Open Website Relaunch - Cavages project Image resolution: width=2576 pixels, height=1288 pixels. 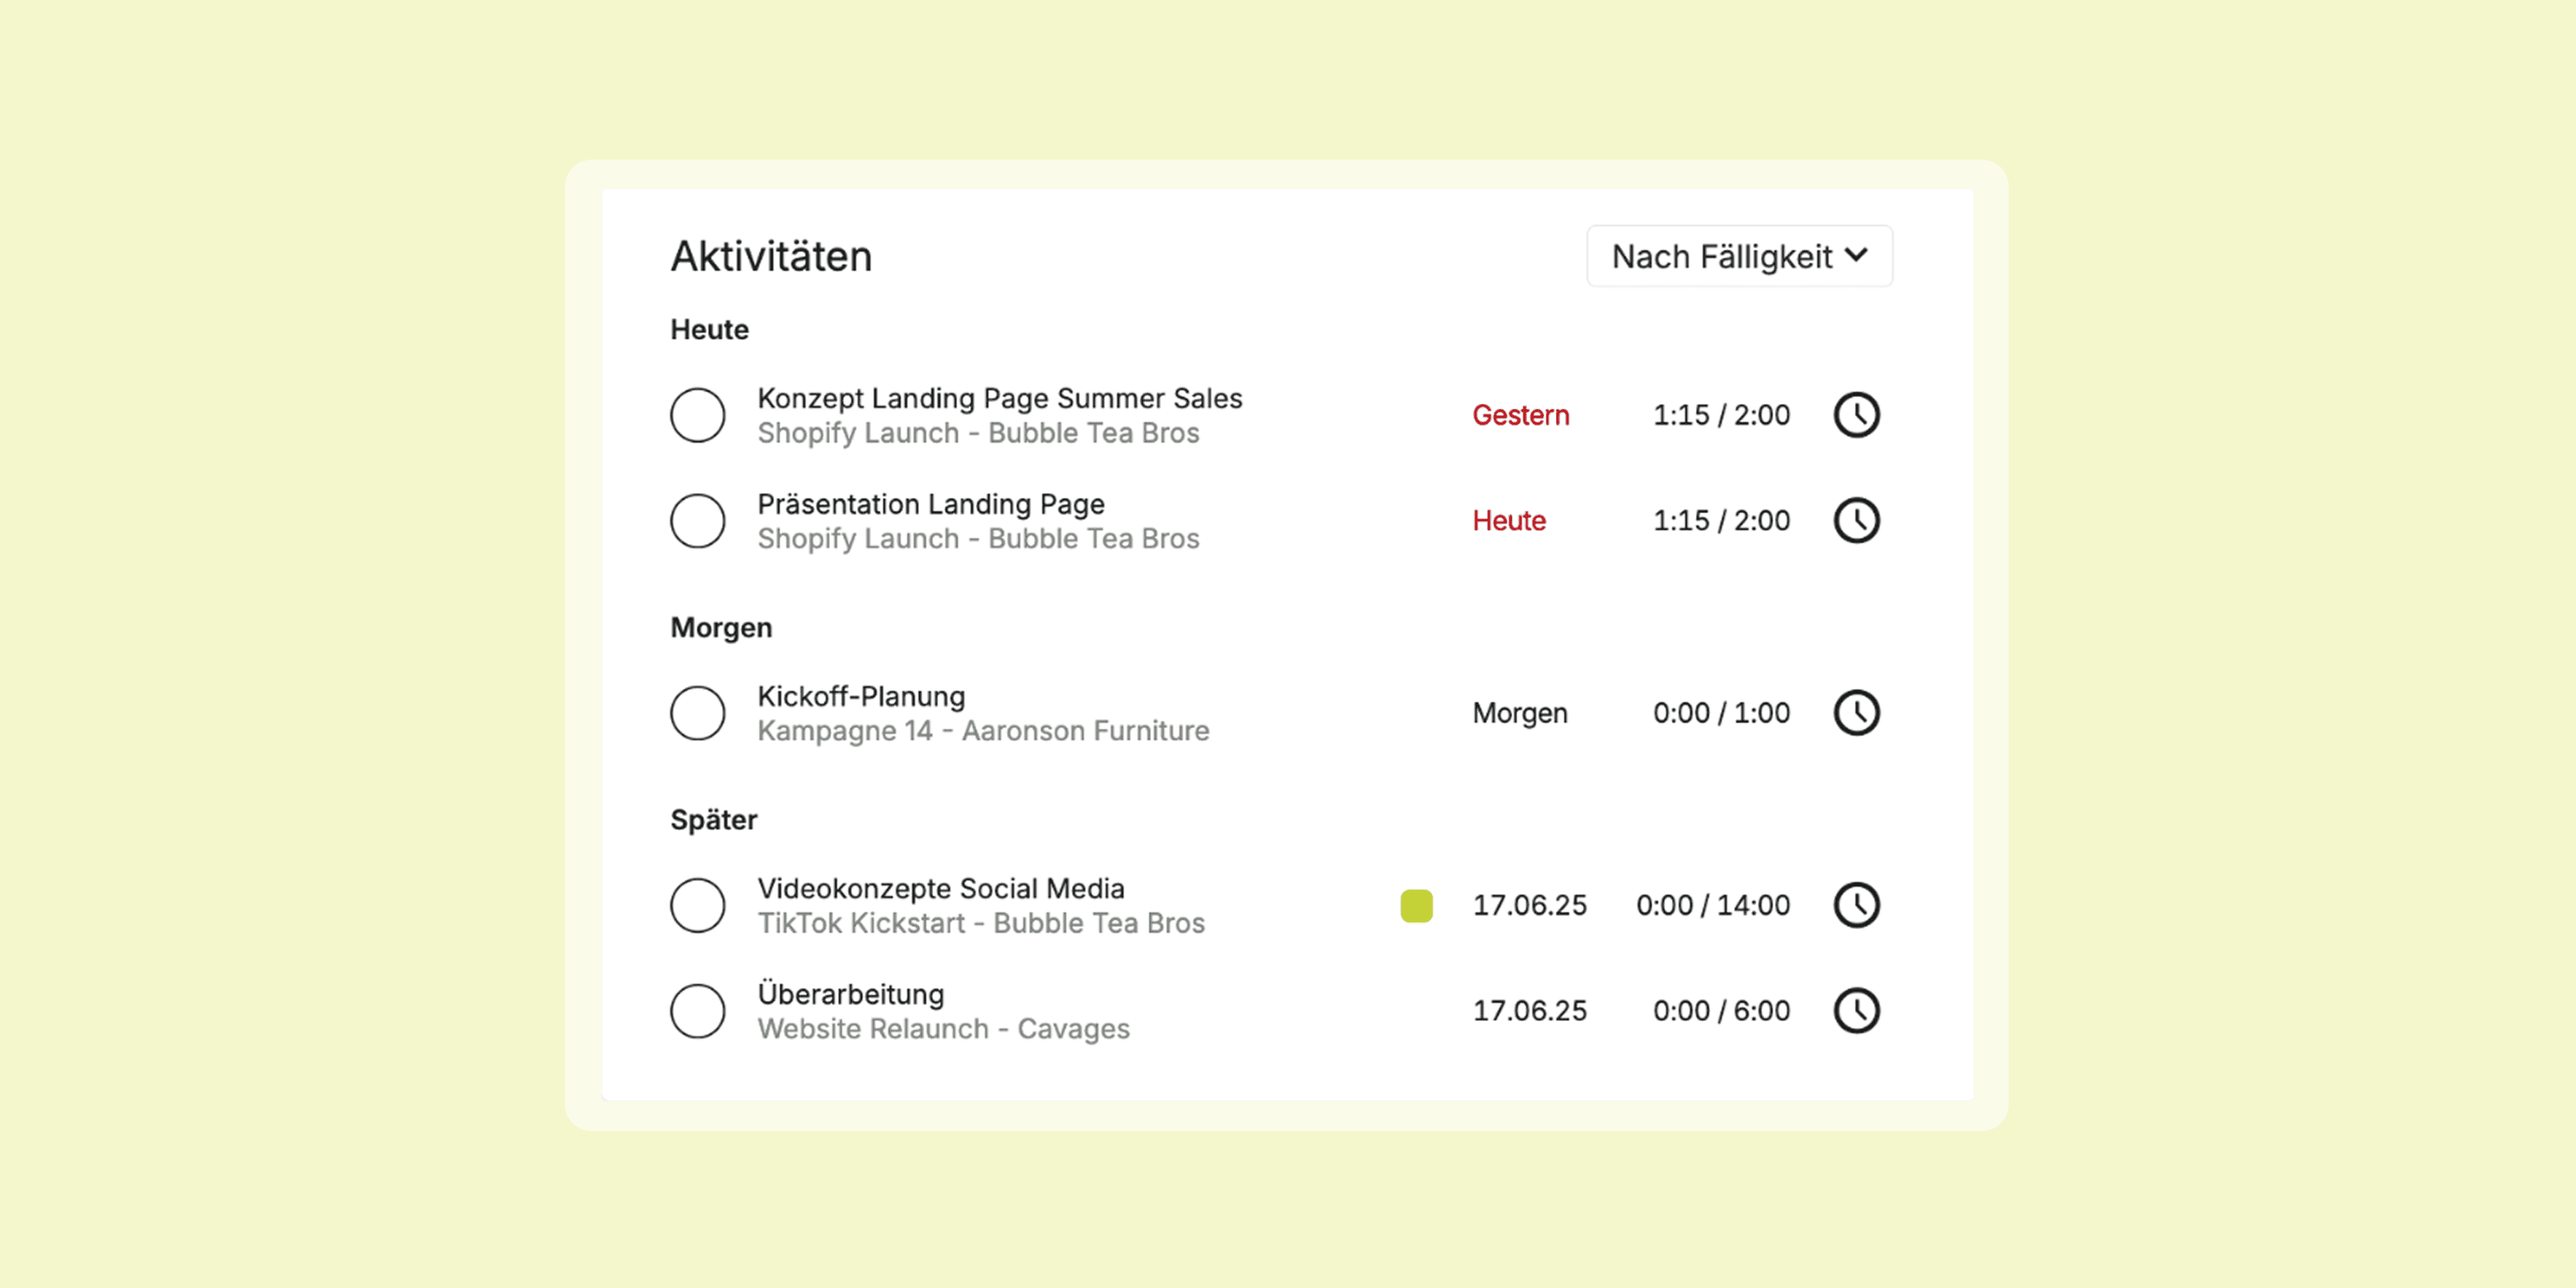click(x=942, y=1029)
